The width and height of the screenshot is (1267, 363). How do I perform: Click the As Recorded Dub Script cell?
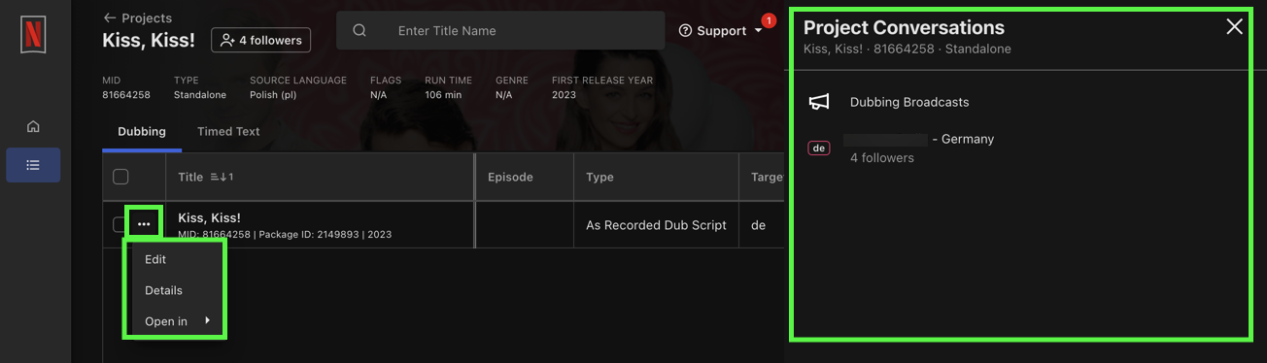pos(656,225)
